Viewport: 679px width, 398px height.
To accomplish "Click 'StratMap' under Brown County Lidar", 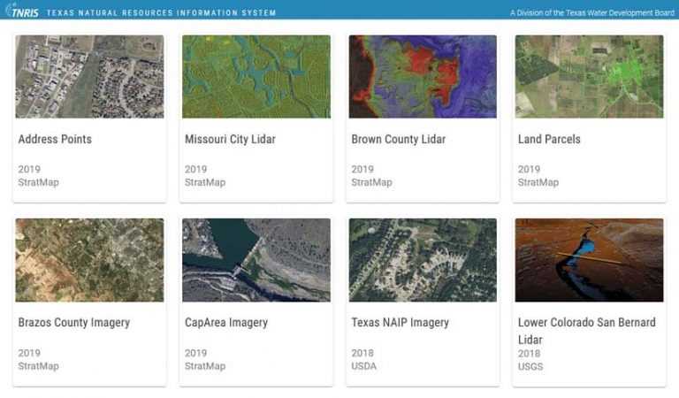I will pos(371,182).
